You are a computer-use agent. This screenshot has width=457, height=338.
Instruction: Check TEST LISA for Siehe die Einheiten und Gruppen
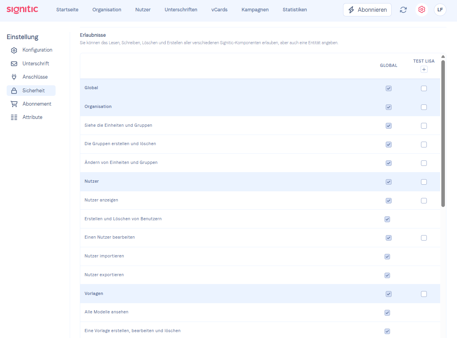pos(424,126)
